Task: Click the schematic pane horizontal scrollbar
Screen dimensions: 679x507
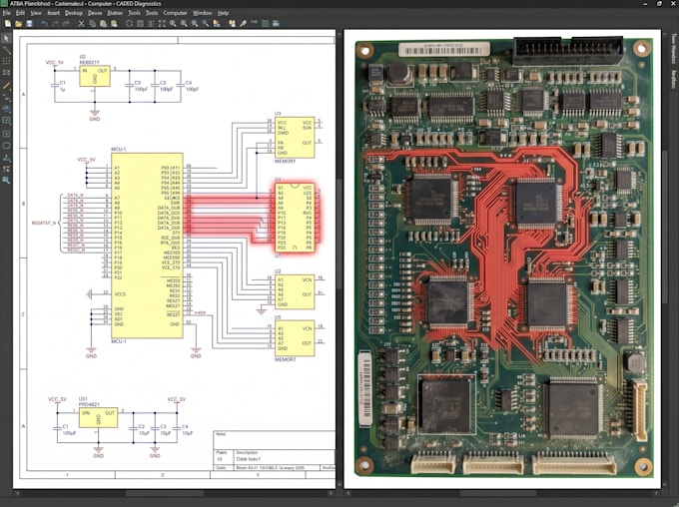Action: 165,493
